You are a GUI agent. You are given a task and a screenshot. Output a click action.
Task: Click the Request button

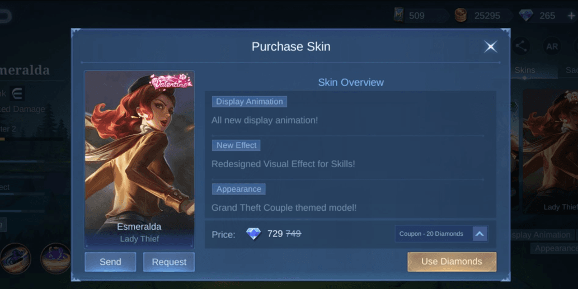169,262
